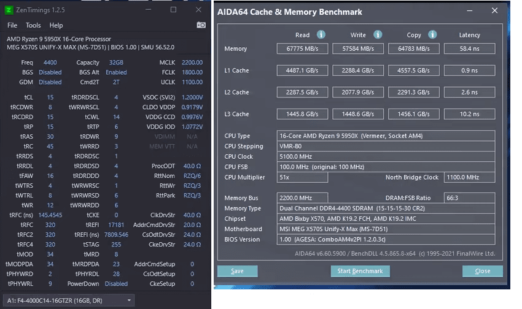Click the VSOC (SVI2) value 1.2000V
Viewport: 522px width, 309px height.
click(192, 97)
